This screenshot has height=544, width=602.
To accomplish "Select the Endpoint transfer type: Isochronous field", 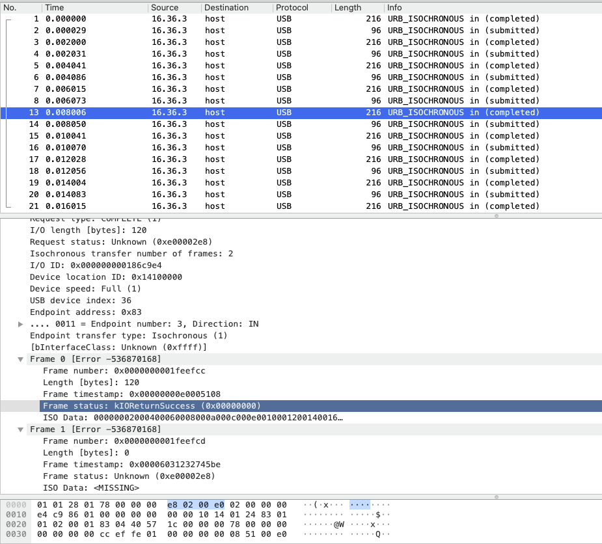I will pos(129,336).
